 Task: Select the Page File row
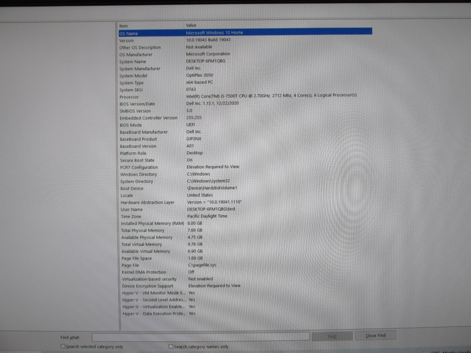tap(245, 265)
